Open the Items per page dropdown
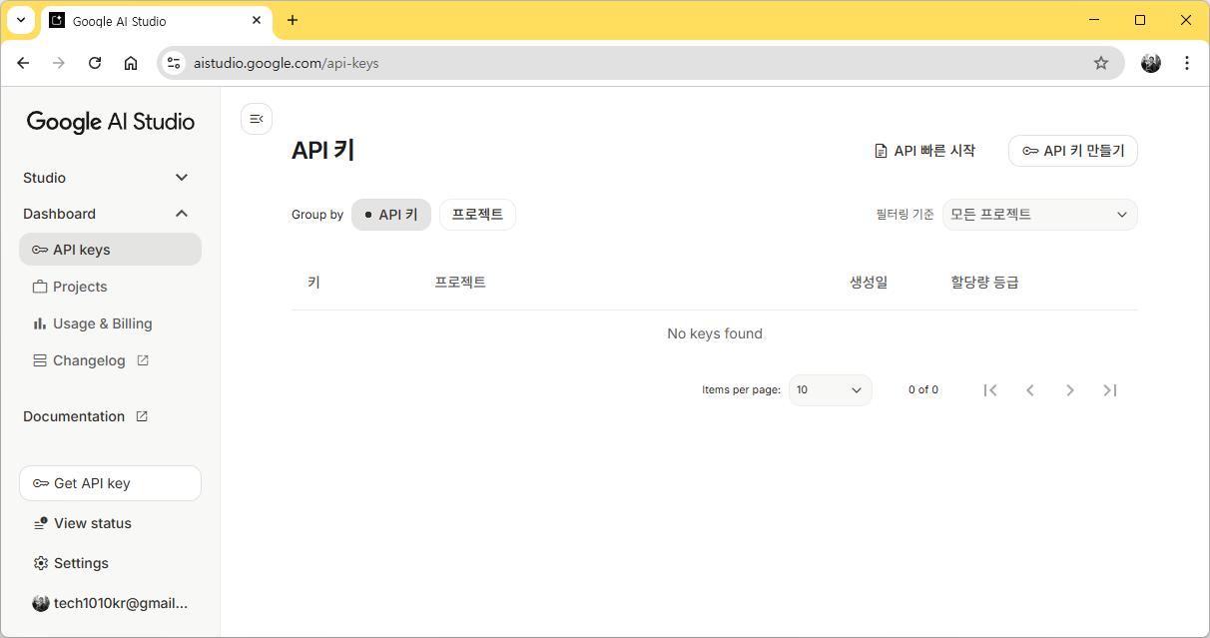Screen dimensions: 1210x638 (830, 390)
